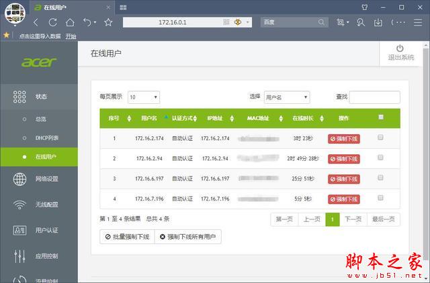430x283 pixels.
Task: Select page 1 in pagination
Action: coord(333,219)
